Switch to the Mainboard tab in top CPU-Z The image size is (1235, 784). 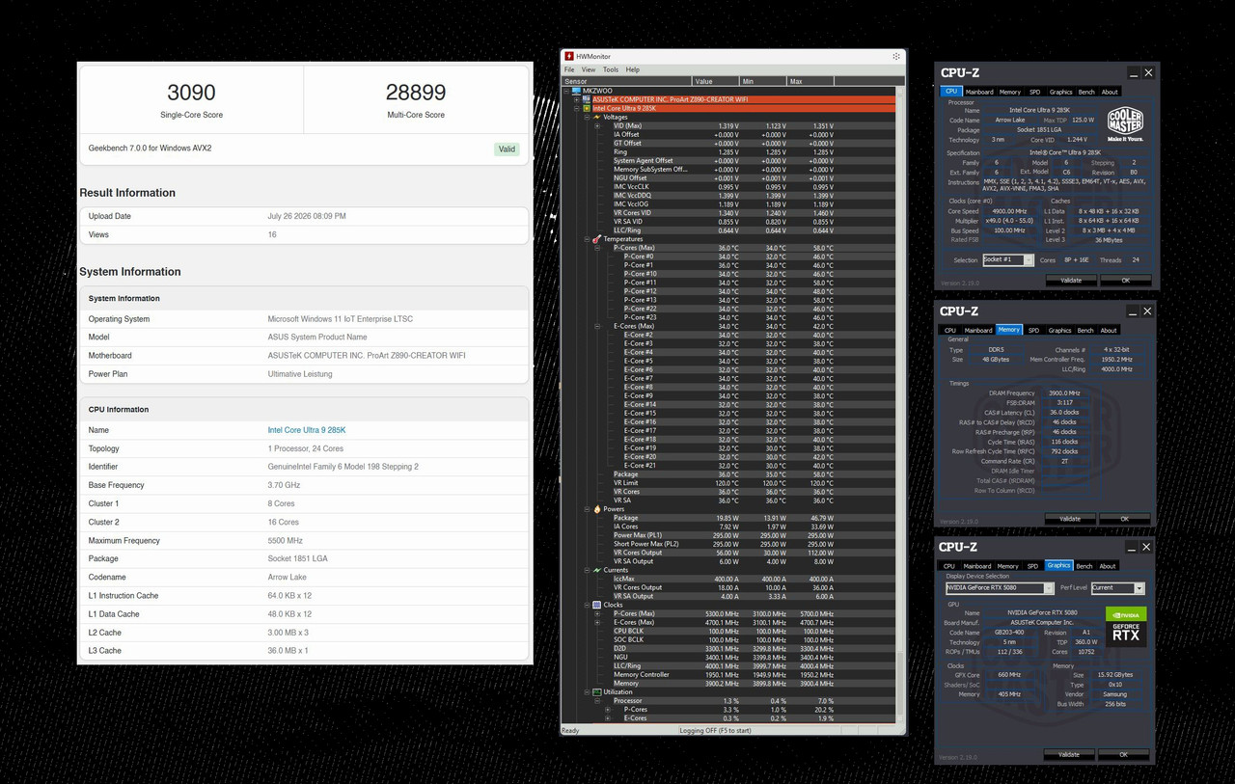pyautogui.click(x=978, y=92)
